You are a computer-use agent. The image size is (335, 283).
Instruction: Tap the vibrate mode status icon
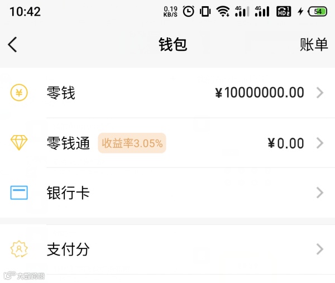[x=205, y=11]
